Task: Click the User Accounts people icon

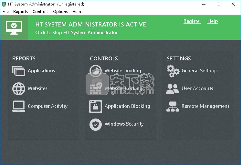Action: [x=173, y=89]
